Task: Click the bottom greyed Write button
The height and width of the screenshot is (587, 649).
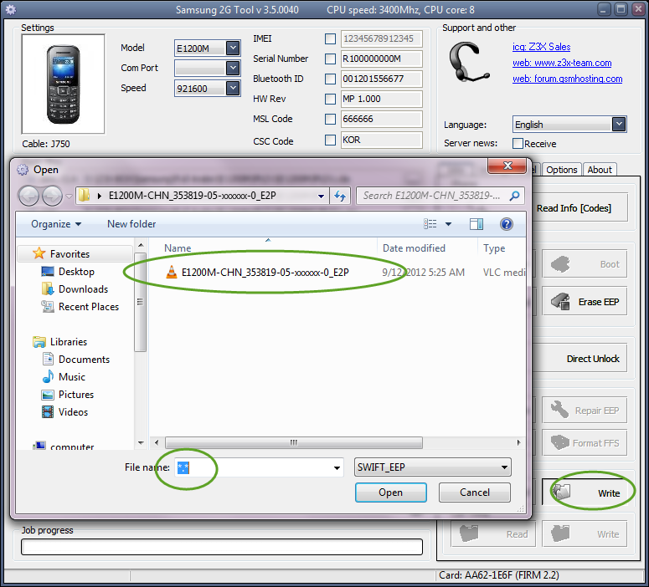Action: pyautogui.click(x=585, y=533)
